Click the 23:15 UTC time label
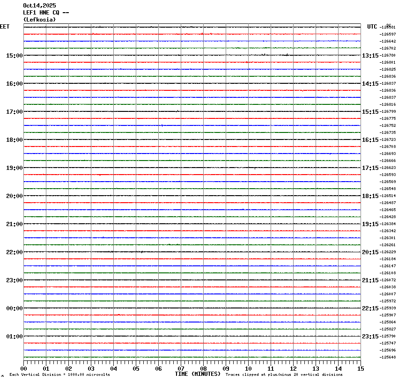The image size is (398, 381). coord(370,337)
